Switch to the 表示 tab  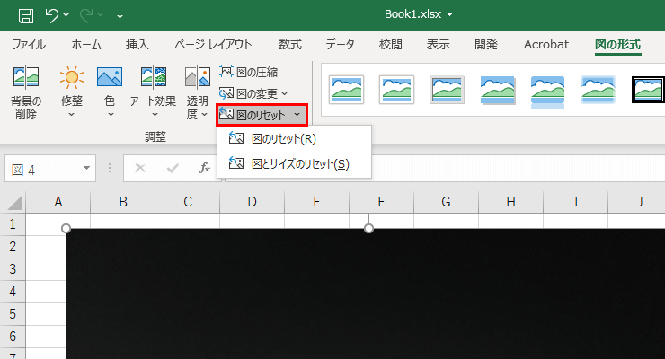point(439,45)
